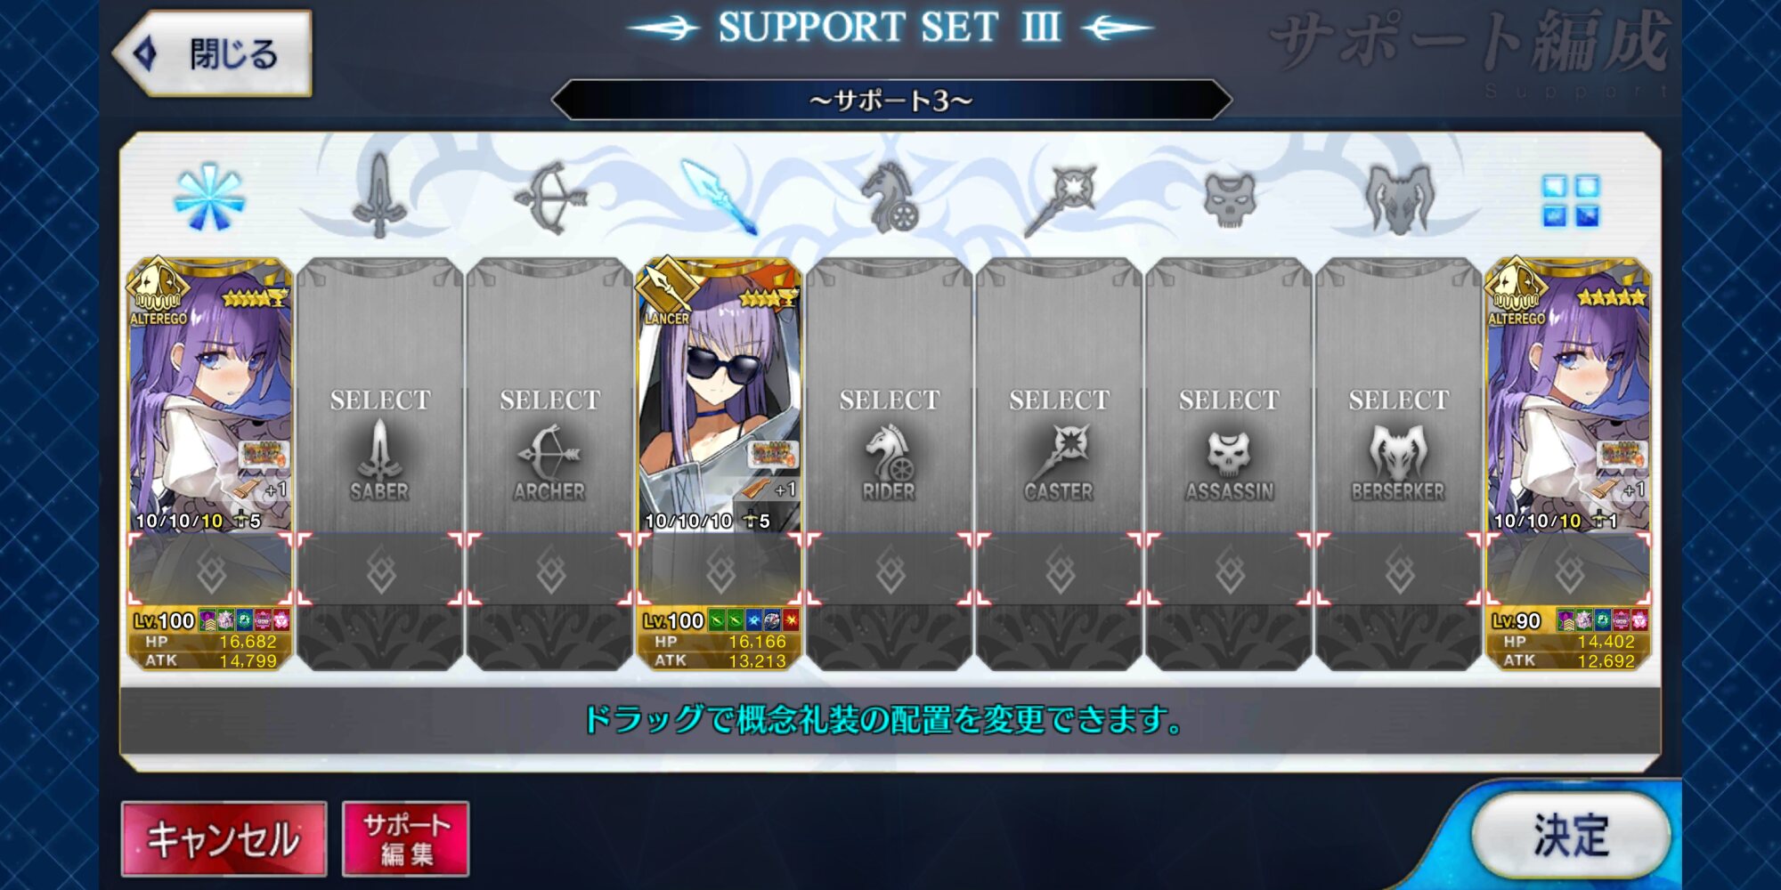Tap the Archer bow class icon
Screen dimensions: 1781x890
550,198
